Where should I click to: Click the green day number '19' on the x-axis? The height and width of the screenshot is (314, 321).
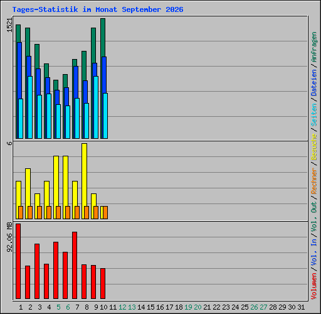pos(188,307)
